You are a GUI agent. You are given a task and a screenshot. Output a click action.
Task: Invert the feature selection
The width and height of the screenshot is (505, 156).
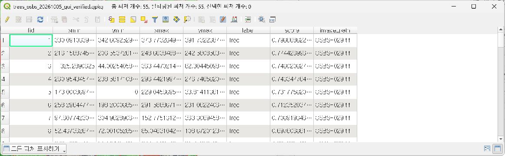tap(133, 19)
